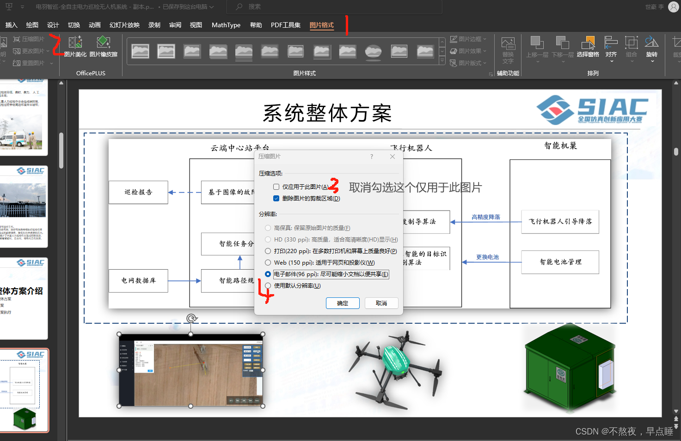Click the 图片版式 picture layout icon
The height and width of the screenshot is (441, 681).
tap(454, 63)
